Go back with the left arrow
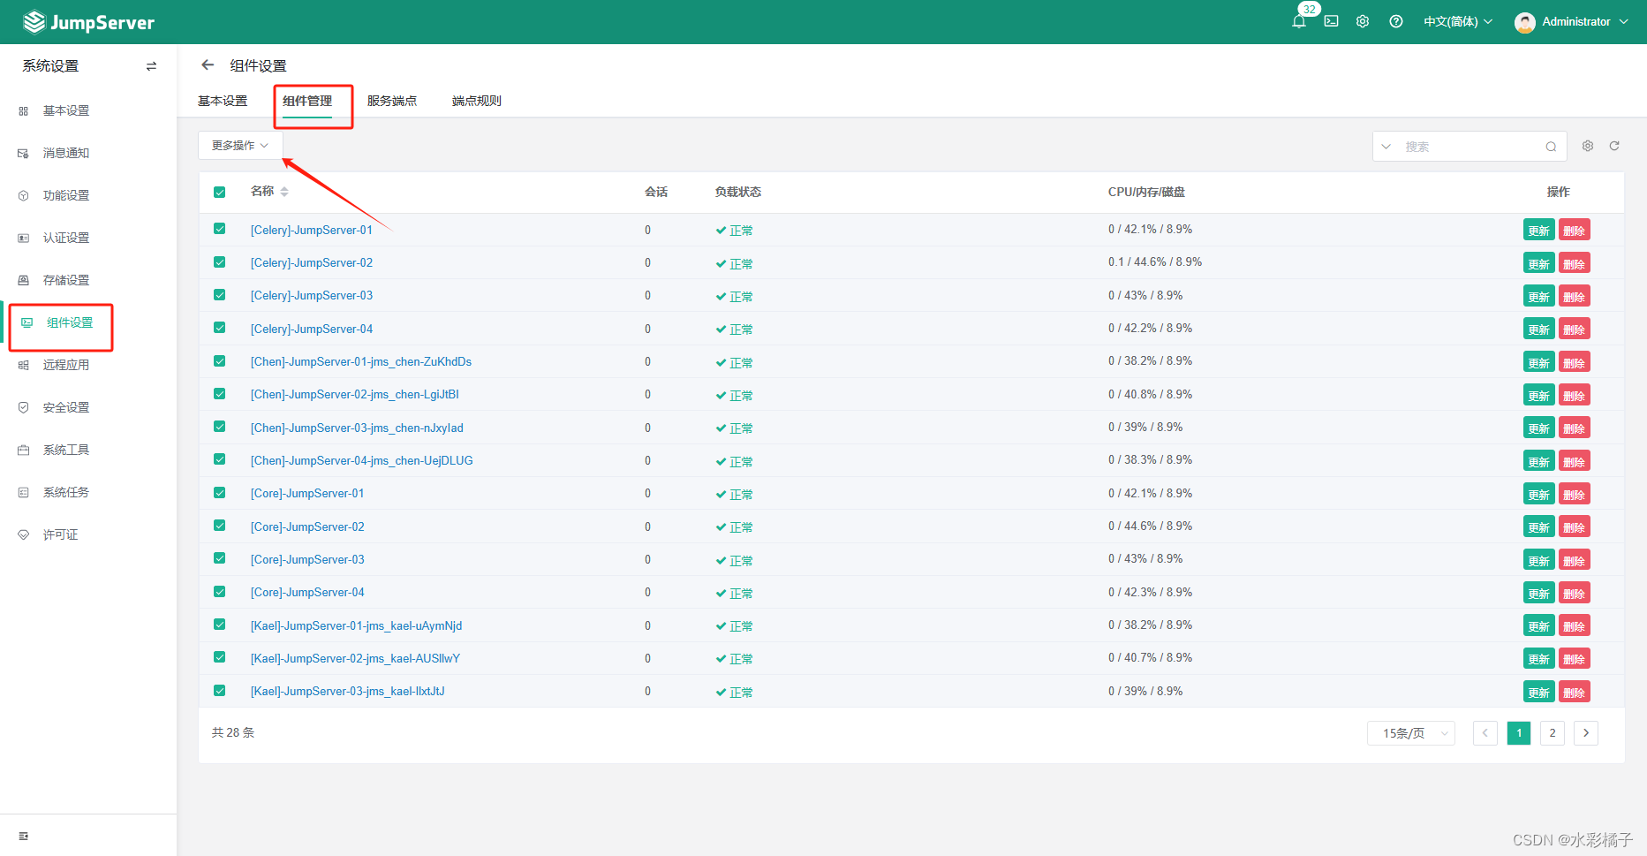 (x=208, y=64)
